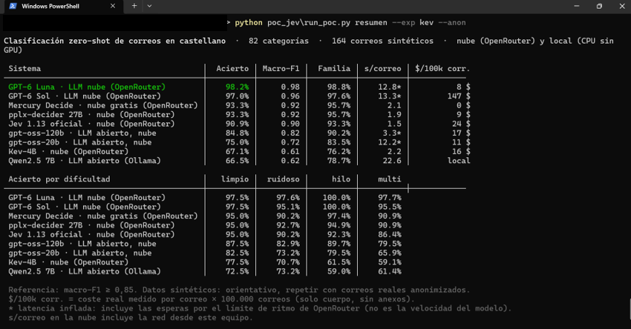631x329 pixels.
Task: Click the 'Sistema' column header text
Action: coord(24,69)
